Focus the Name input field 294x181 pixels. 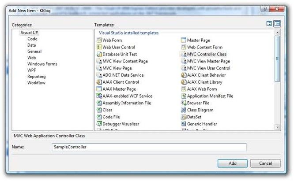point(149,147)
